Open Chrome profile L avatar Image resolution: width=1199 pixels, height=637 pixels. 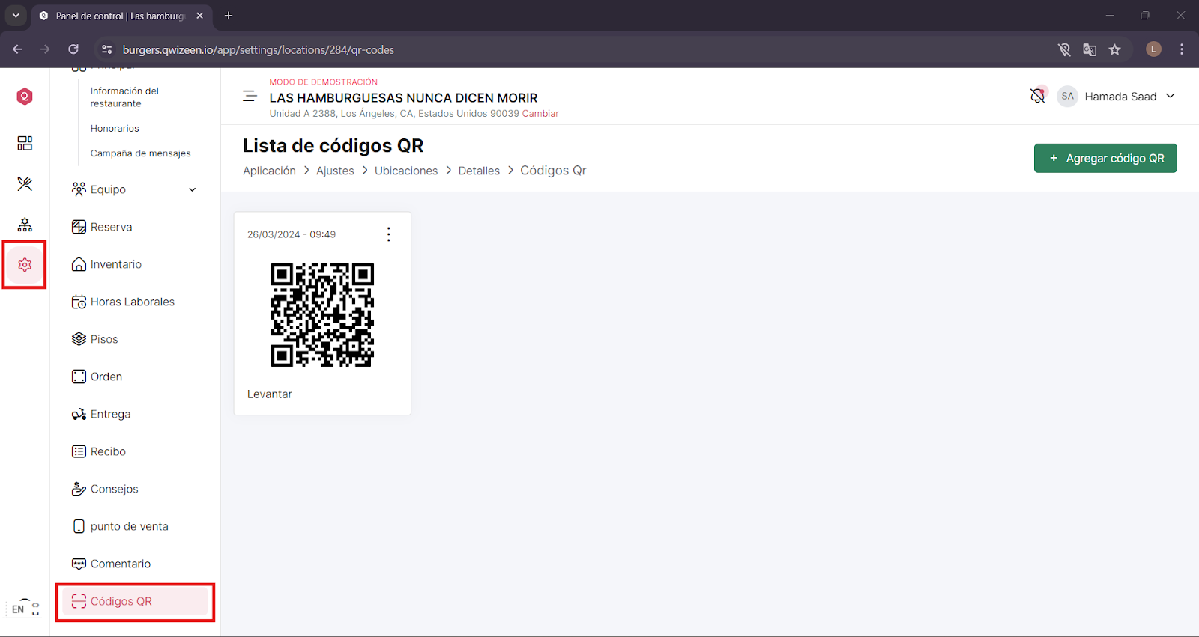(x=1153, y=49)
